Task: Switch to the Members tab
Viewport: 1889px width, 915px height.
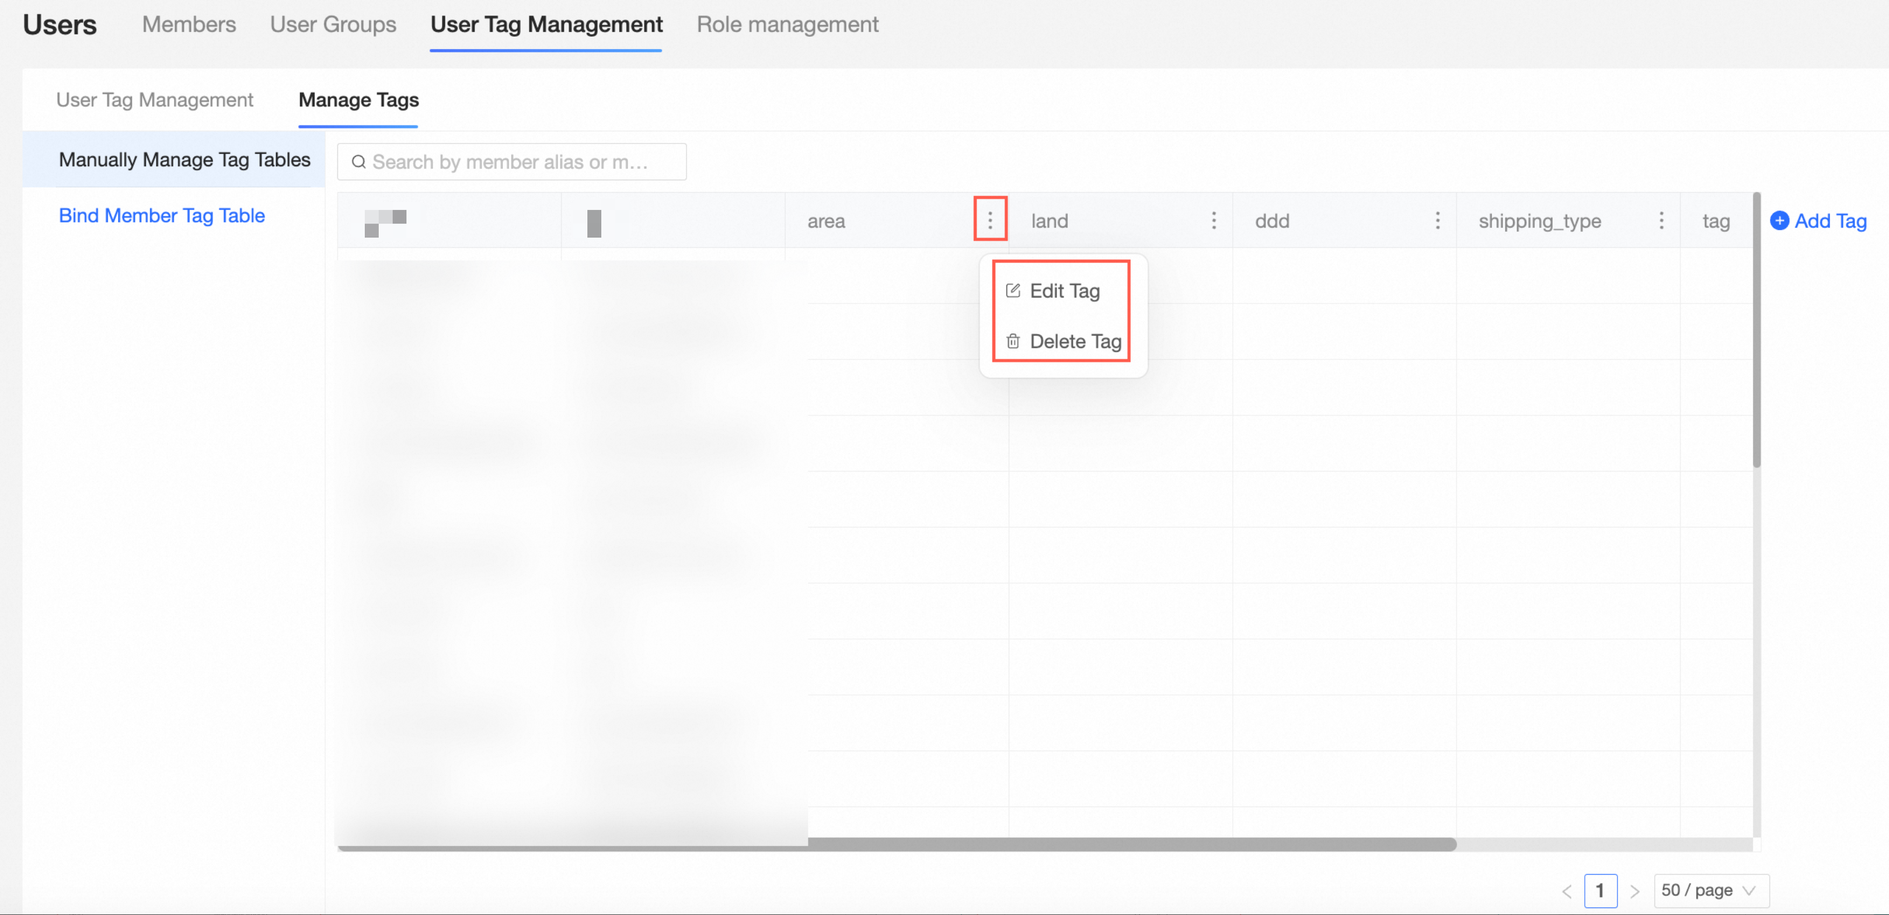Action: pos(189,24)
